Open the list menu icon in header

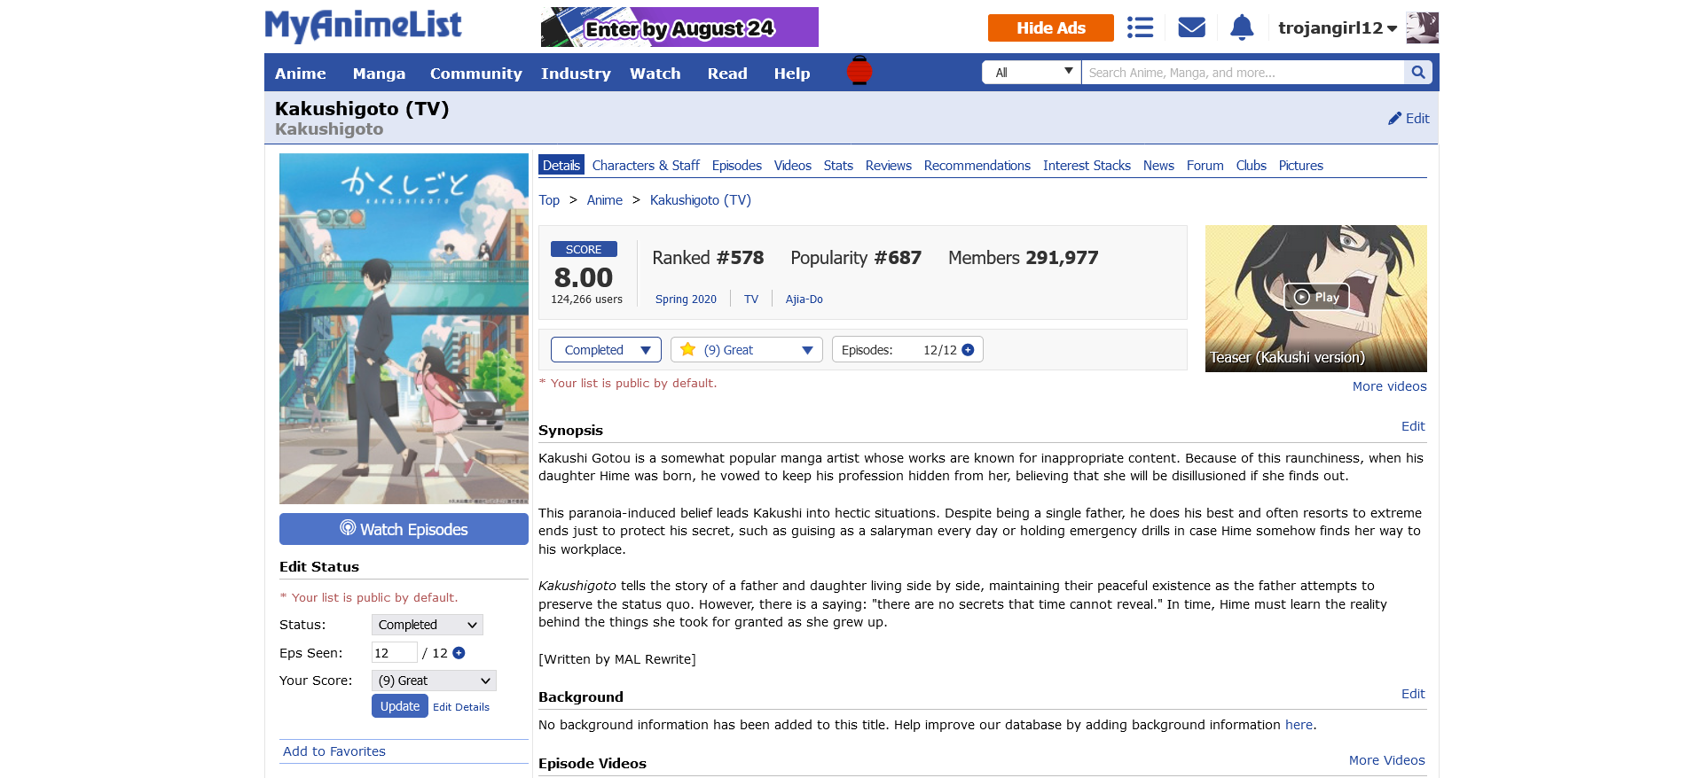pyautogui.click(x=1140, y=27)
